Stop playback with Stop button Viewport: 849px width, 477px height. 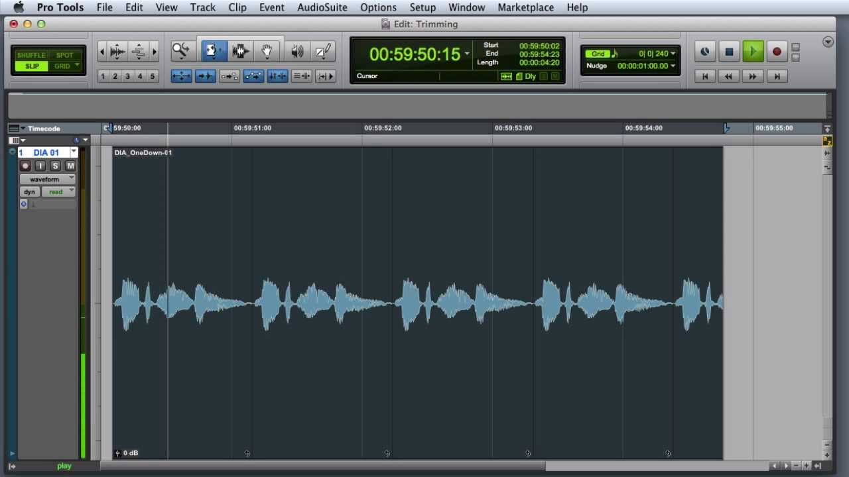tap(729, 52)
